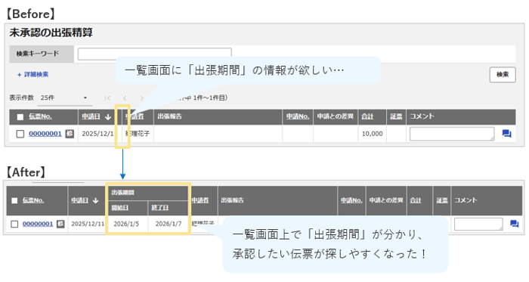Click 未承認の出張精算 page title

51,33
